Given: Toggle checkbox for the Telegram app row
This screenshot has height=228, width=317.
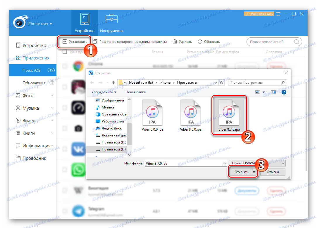Looking at the screenshot, I should tap(65, 211).
